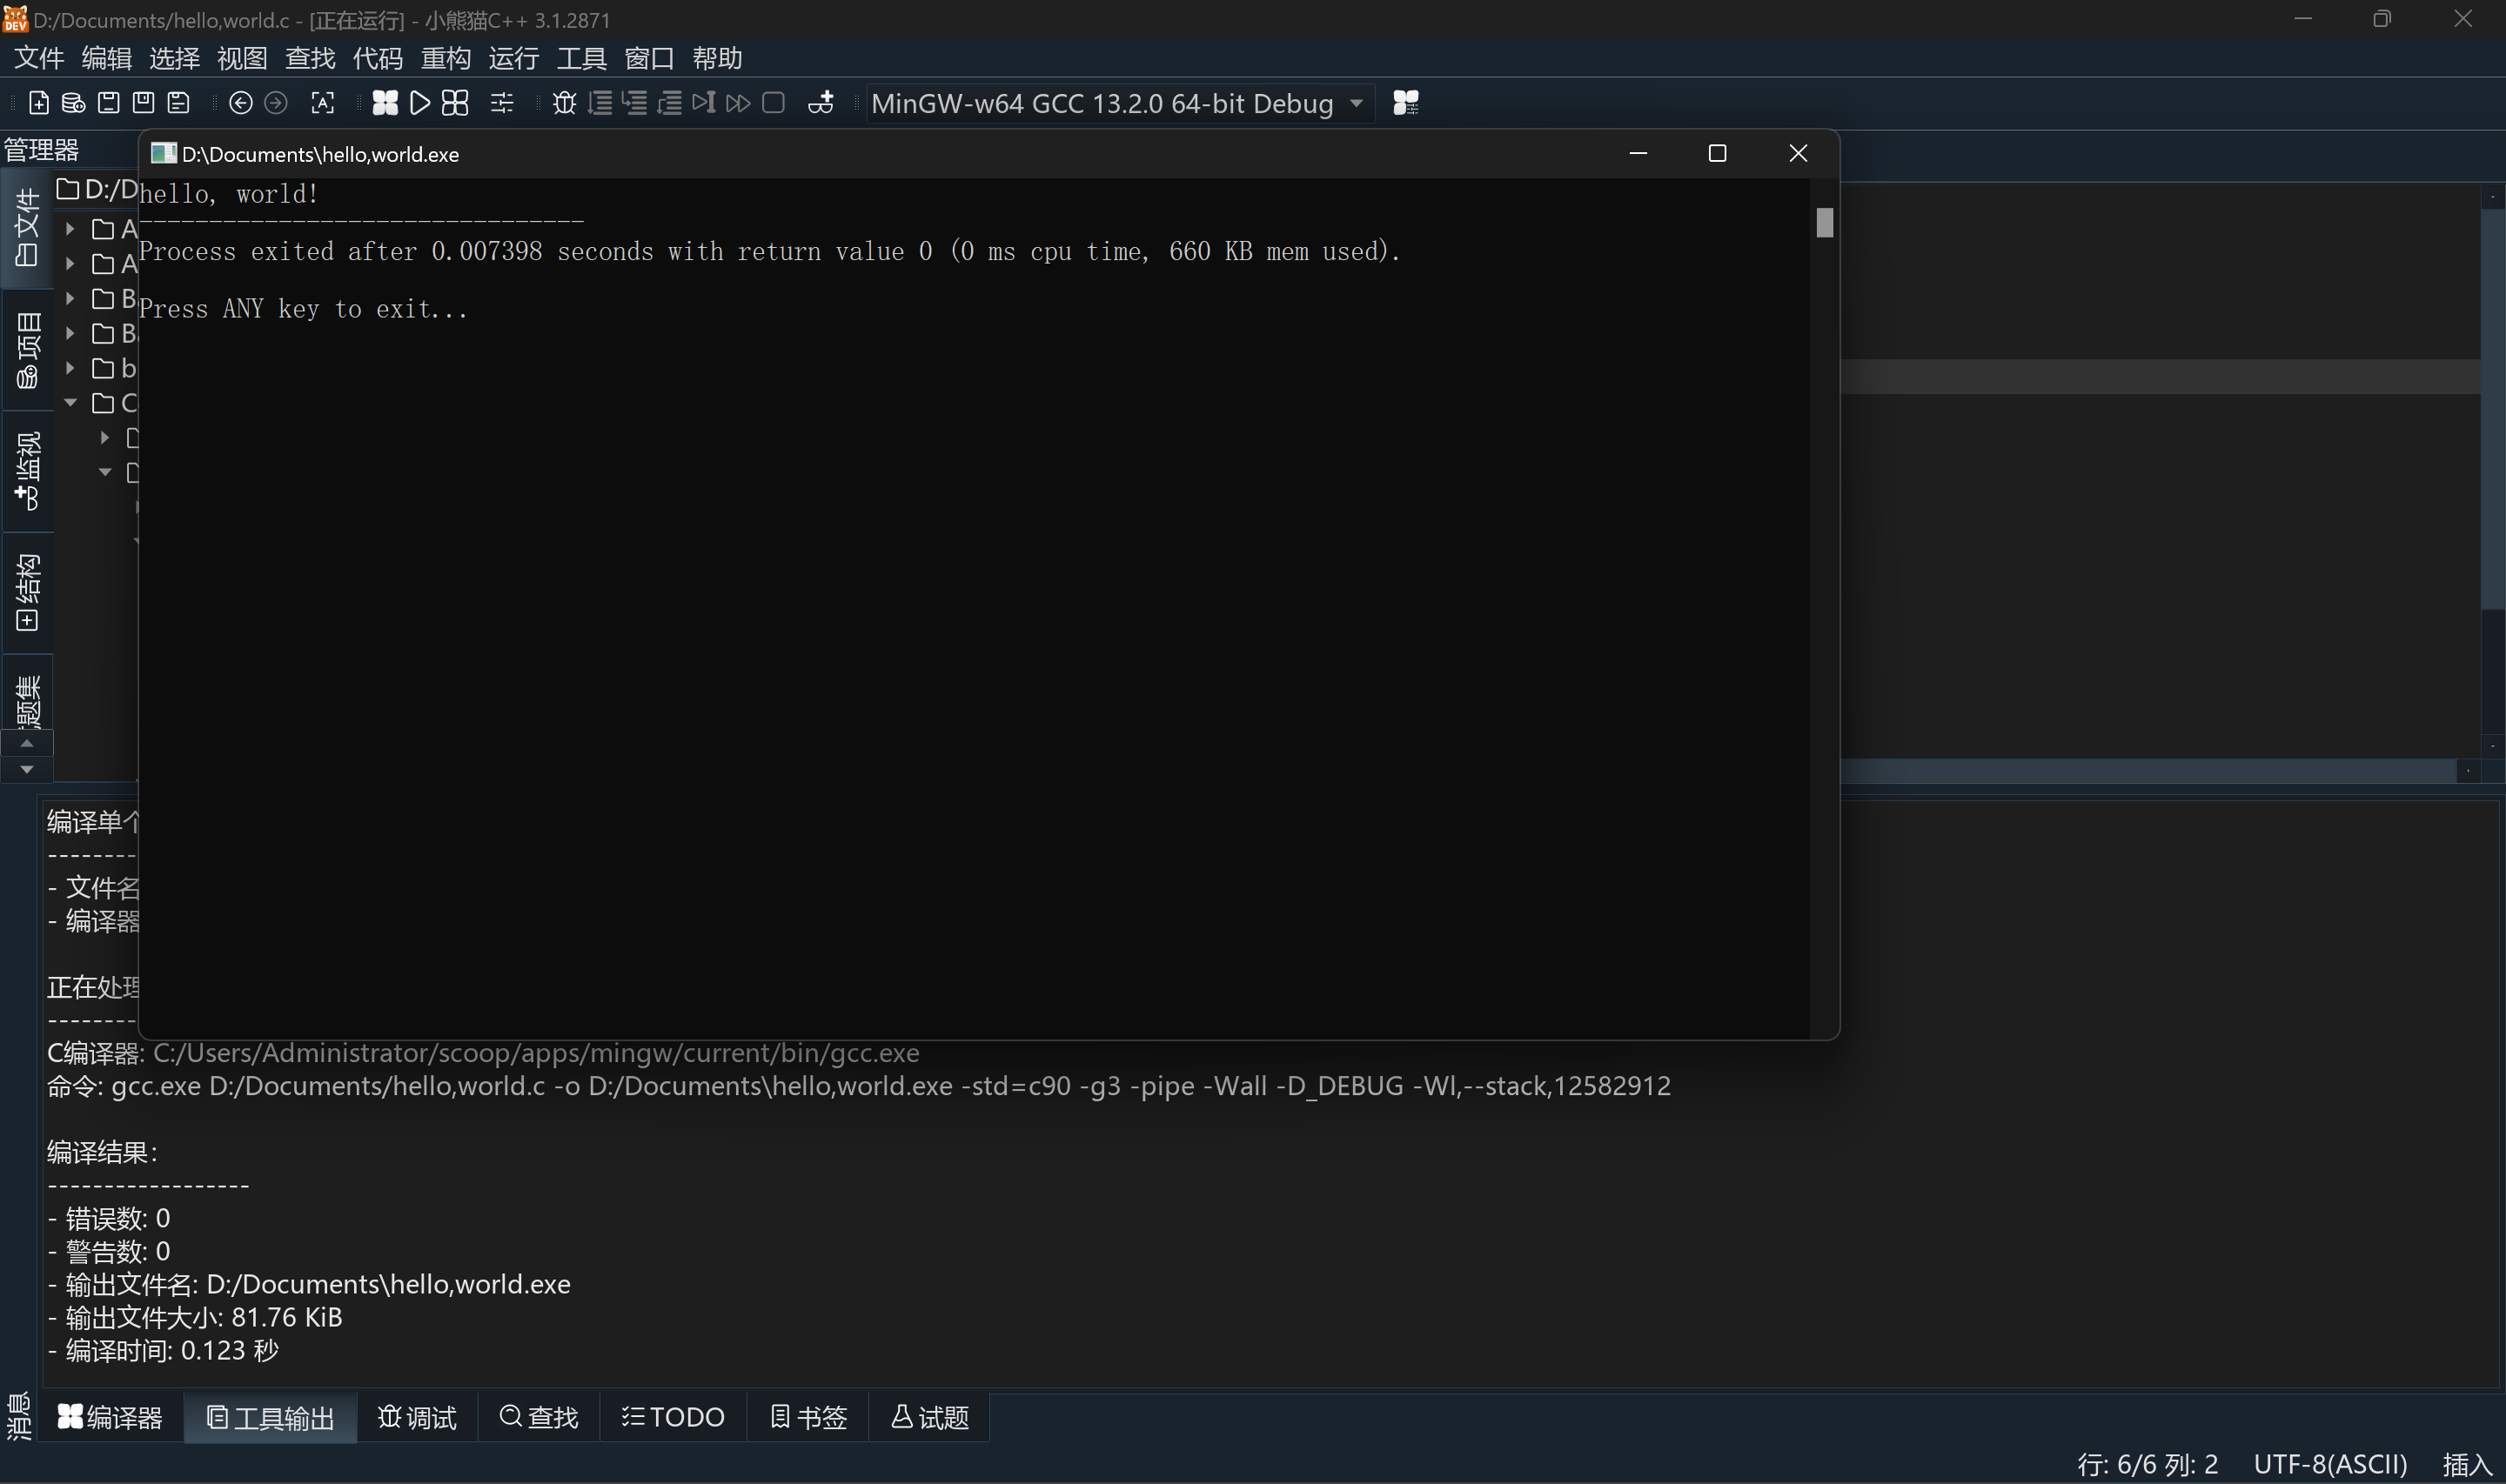Compile the program with the toolbar icon
Screen dimensions: 2506x1484
tap(385, 102)
